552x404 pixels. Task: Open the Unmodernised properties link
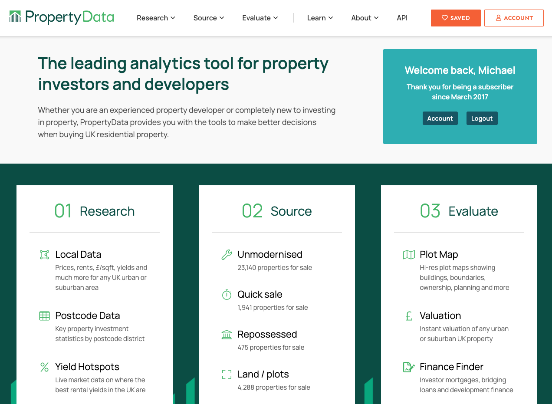point(270,254)
